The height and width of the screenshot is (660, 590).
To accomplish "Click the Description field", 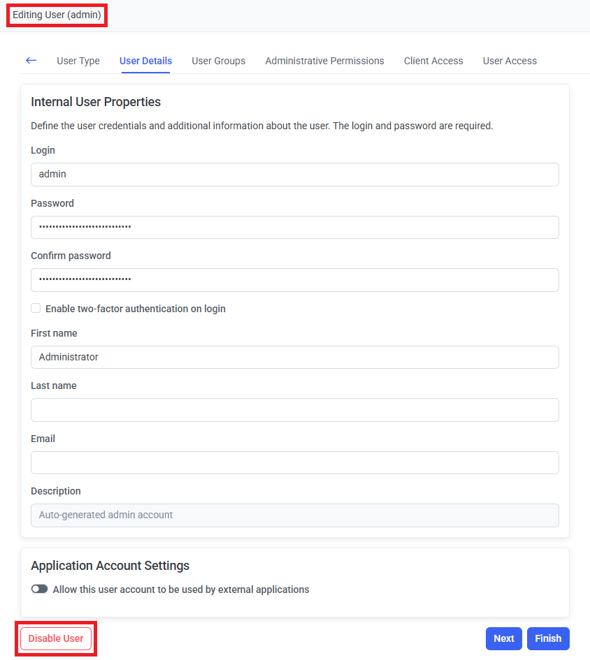I will tap(294, 515).
